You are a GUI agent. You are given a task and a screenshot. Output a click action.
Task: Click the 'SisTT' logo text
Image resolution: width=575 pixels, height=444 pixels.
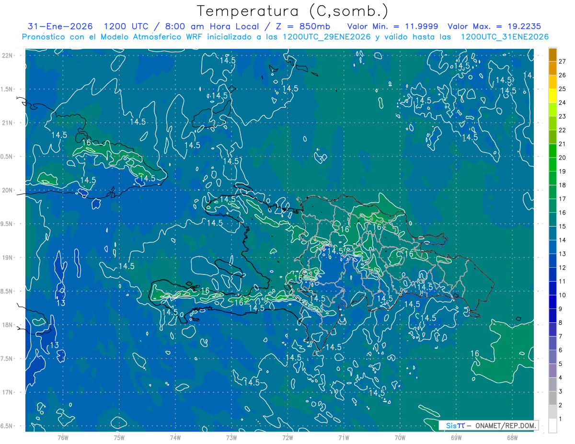click(455, 425)
